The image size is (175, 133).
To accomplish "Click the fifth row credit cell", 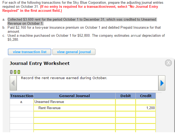I will [146, 127].
